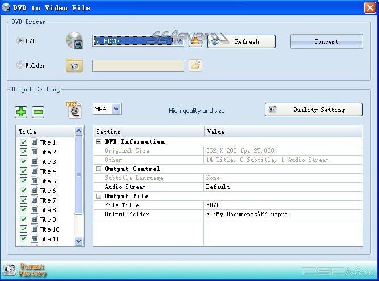The image size is (379, 281).
Task: Open the Quality Setting dialog
Action: (313, 110)
